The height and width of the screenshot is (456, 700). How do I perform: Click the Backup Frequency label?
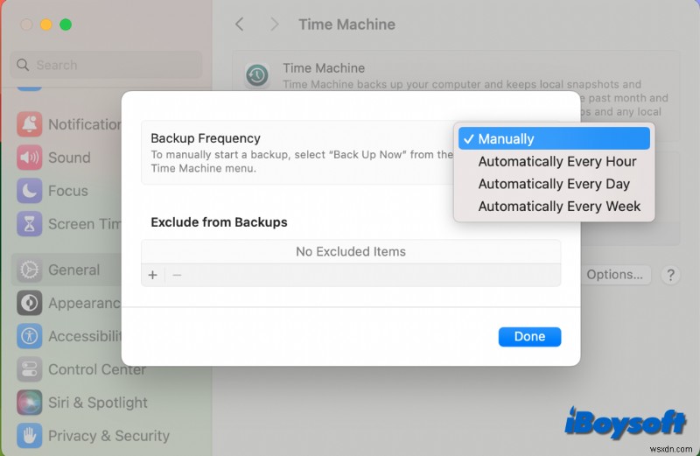point(206,138)
